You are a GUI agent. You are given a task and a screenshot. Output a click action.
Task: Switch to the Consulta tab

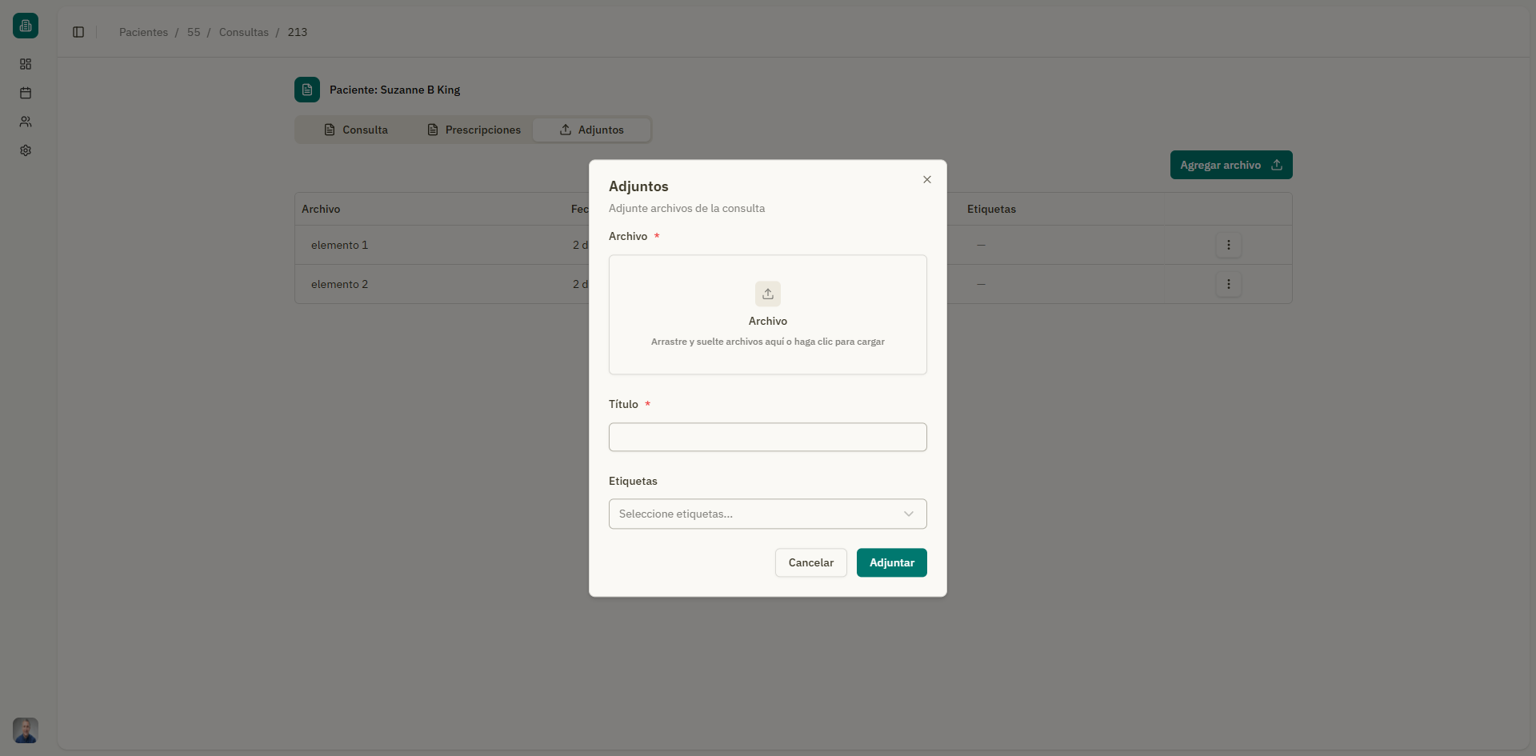[x=356, y=130]
